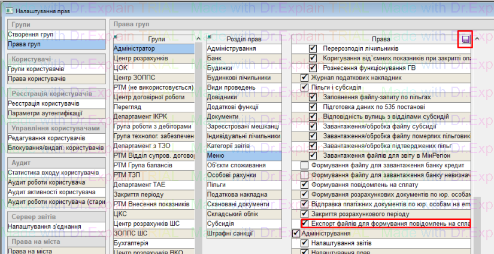Select the Центр розрахунків group

[x=140, y=58]
